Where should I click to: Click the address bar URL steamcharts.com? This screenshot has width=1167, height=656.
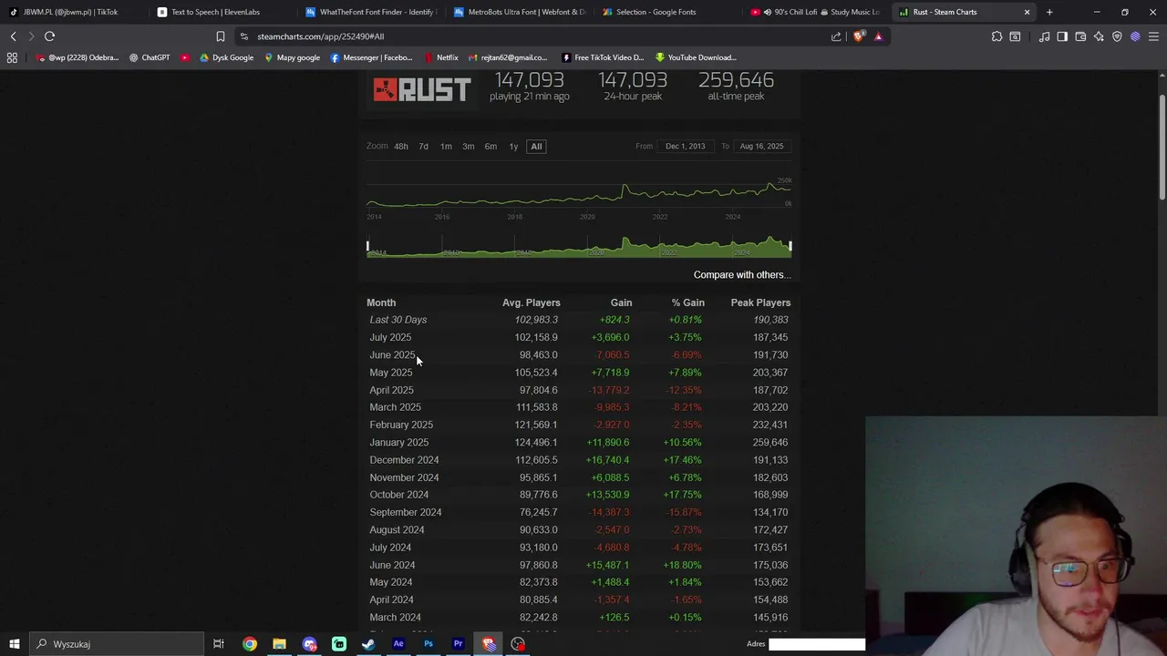coord(320,36)
